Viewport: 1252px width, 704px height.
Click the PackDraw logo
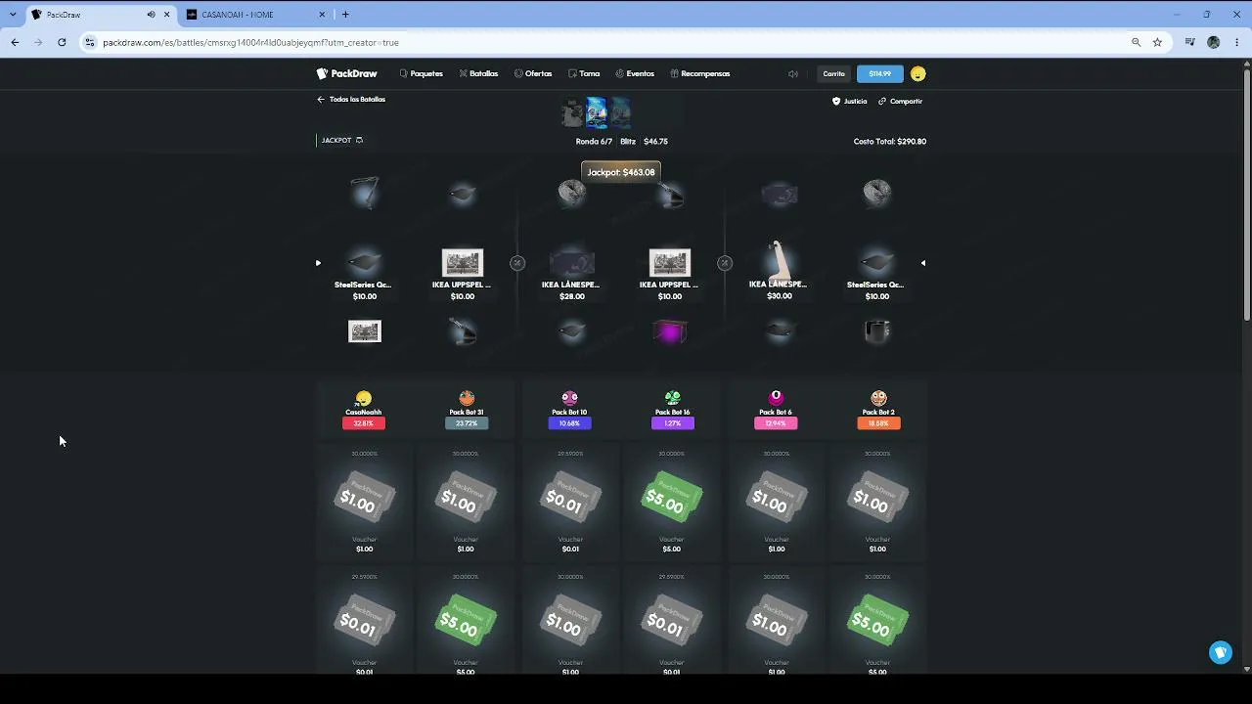[346, 73]
